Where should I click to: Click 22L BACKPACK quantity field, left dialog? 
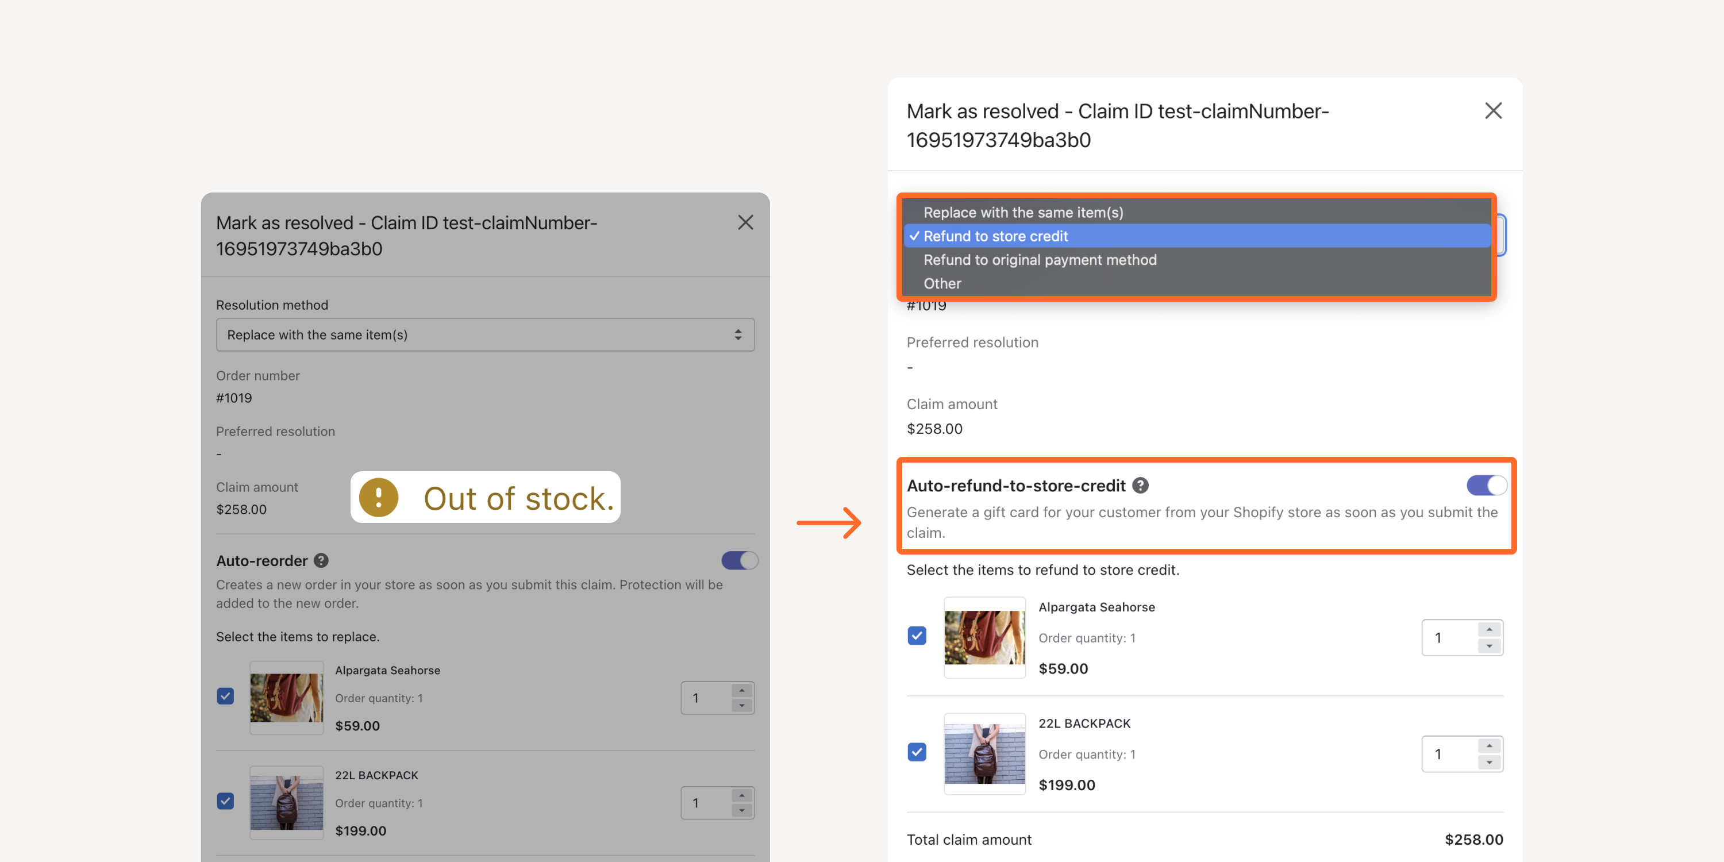(717, 803)
